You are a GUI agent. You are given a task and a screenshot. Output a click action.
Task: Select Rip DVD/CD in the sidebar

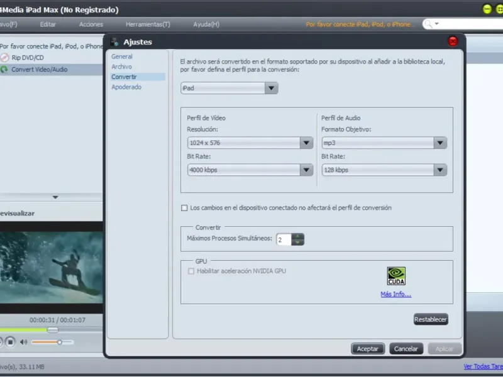tap(52, 58)
